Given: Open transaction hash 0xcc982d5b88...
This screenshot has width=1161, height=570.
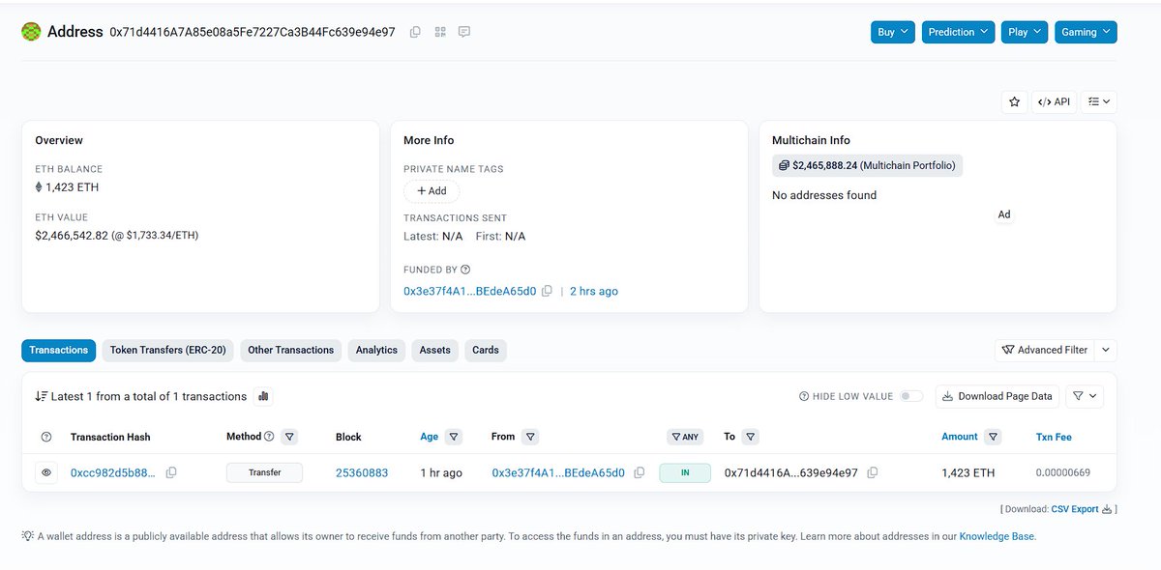Looking at the screenshot, I should pyautogui.click(x=112, y=473).
